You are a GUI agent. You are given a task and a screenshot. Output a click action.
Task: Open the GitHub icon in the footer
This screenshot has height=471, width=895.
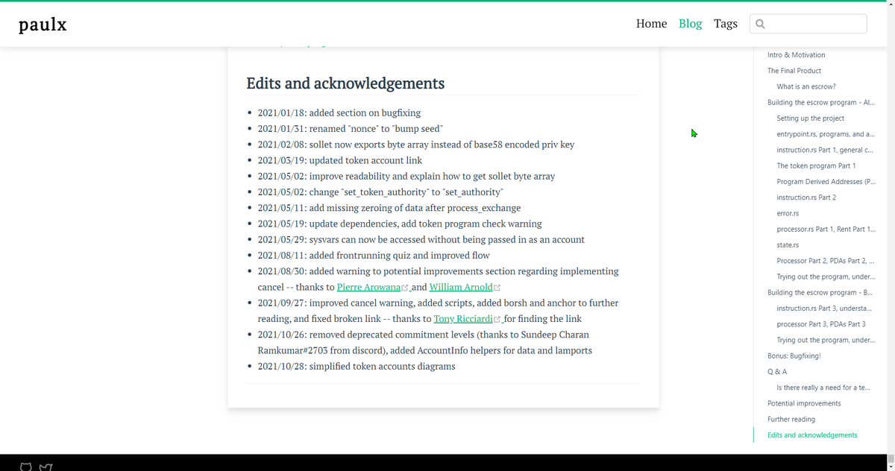(26, 467)
